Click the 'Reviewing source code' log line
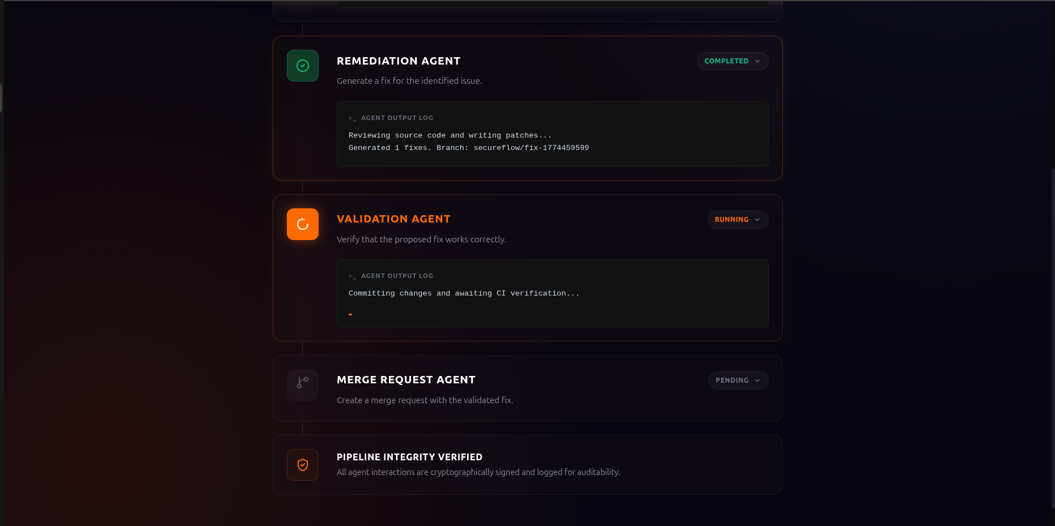1055x526 pixels. 450,135
